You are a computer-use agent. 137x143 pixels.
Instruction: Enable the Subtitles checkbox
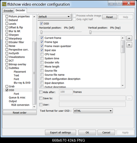coord(7,68)
